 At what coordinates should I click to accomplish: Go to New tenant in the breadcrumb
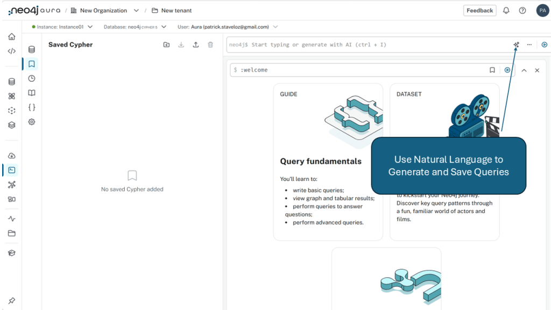176,10
